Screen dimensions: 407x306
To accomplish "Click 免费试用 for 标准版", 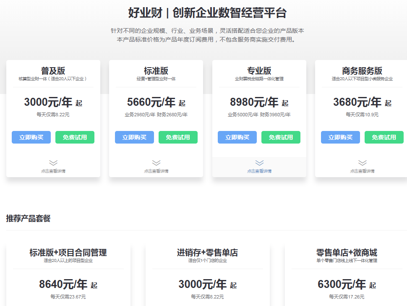I will coord(178,137).
